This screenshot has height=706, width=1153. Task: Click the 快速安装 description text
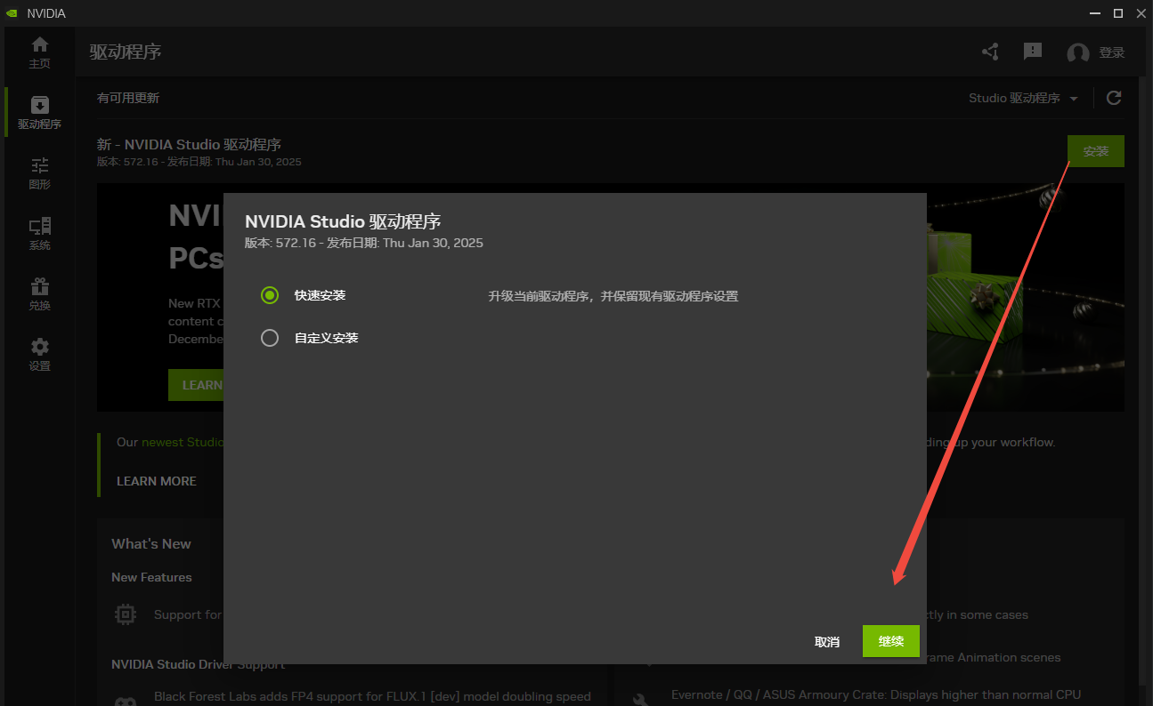[x=613, y=296]
